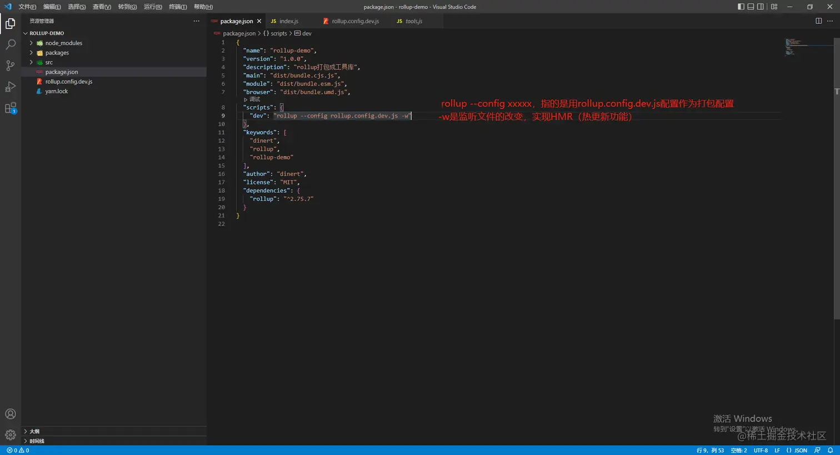Click the VS Code logo in title bar
This screenshot has width=840, height=455.
(8, 7)
